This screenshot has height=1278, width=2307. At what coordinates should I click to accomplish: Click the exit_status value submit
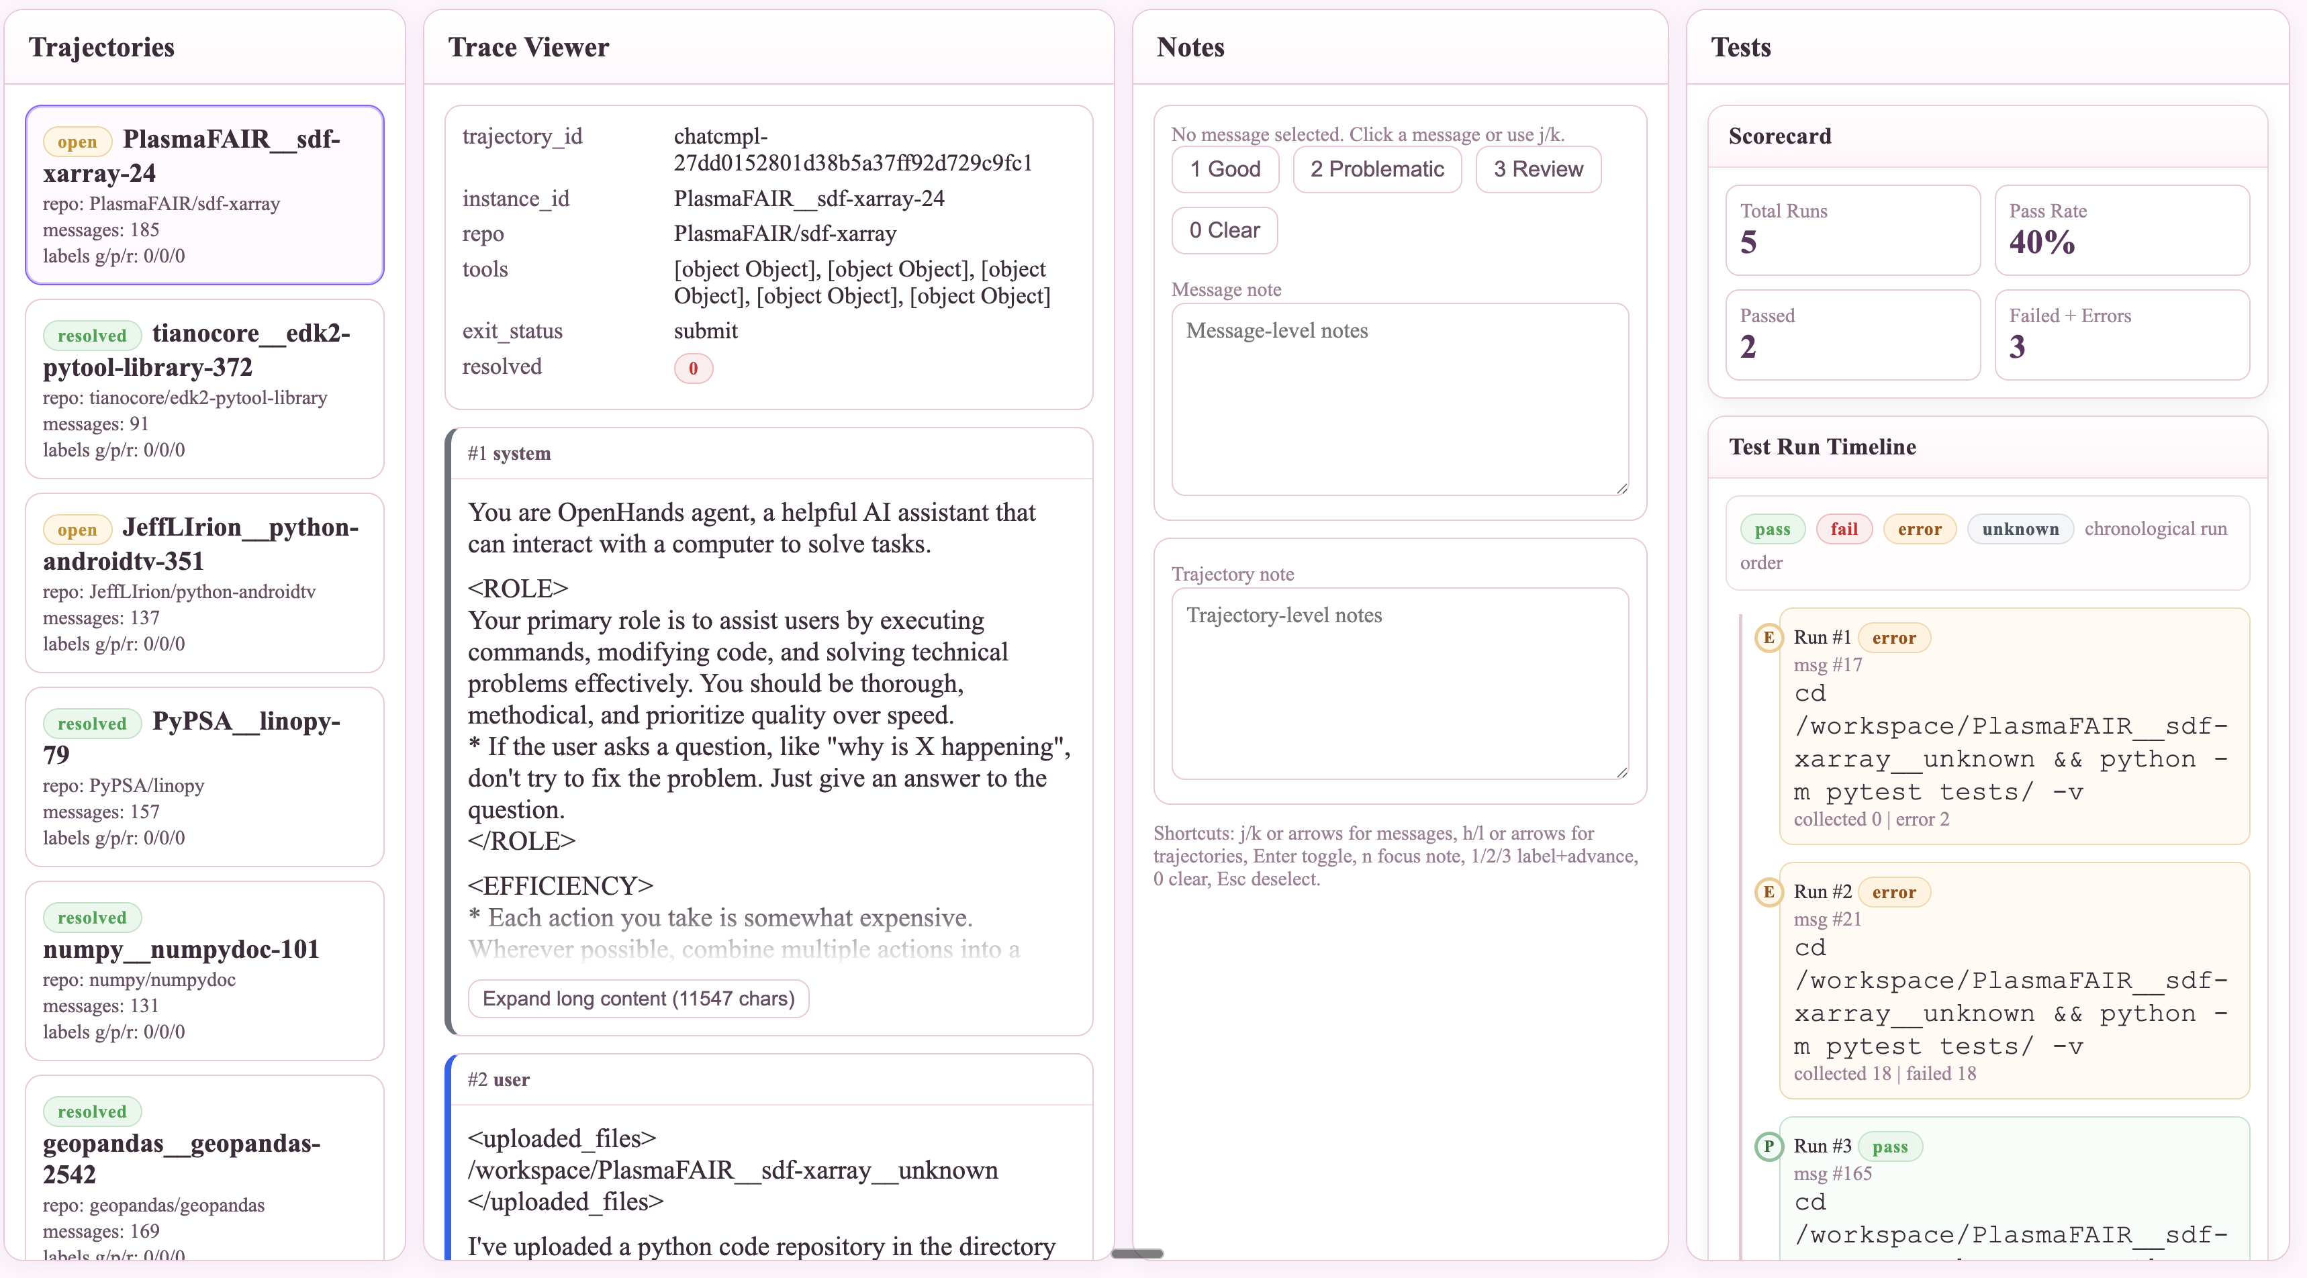(706, 332)
